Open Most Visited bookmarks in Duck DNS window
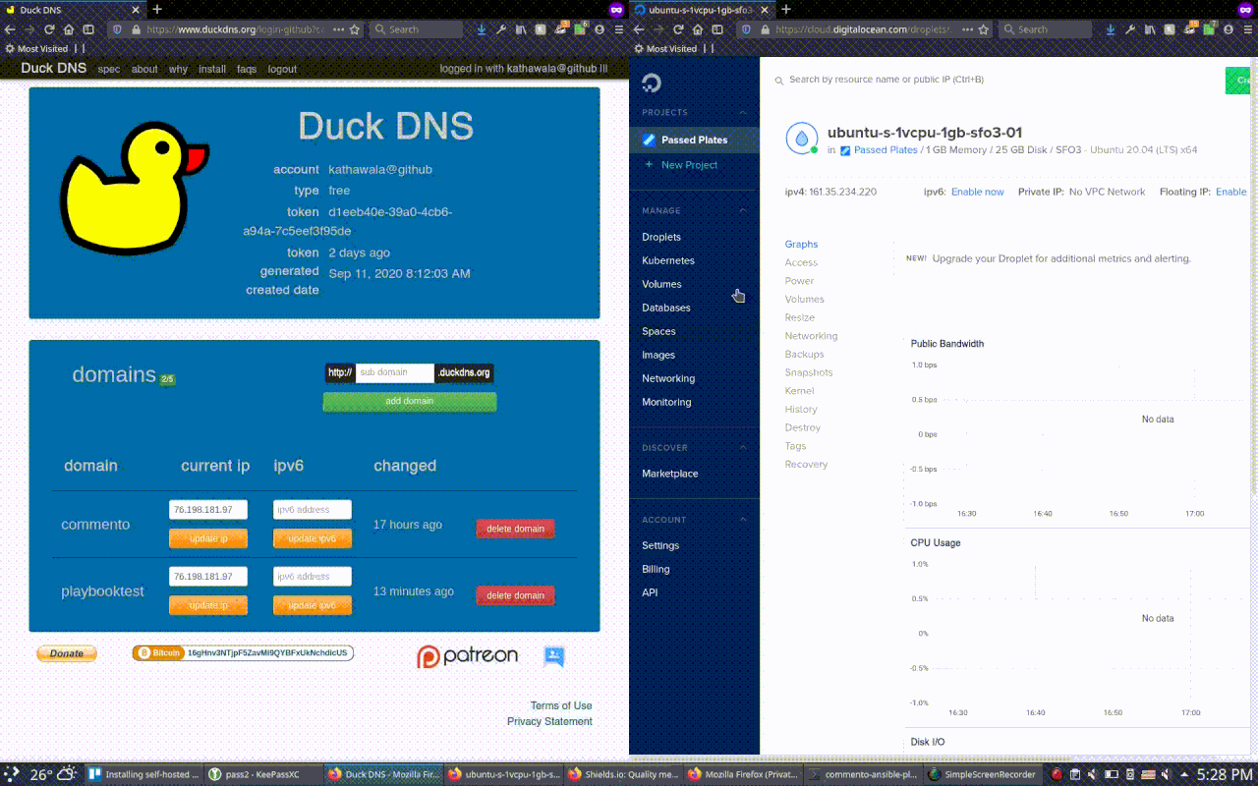 click(36, 48)
